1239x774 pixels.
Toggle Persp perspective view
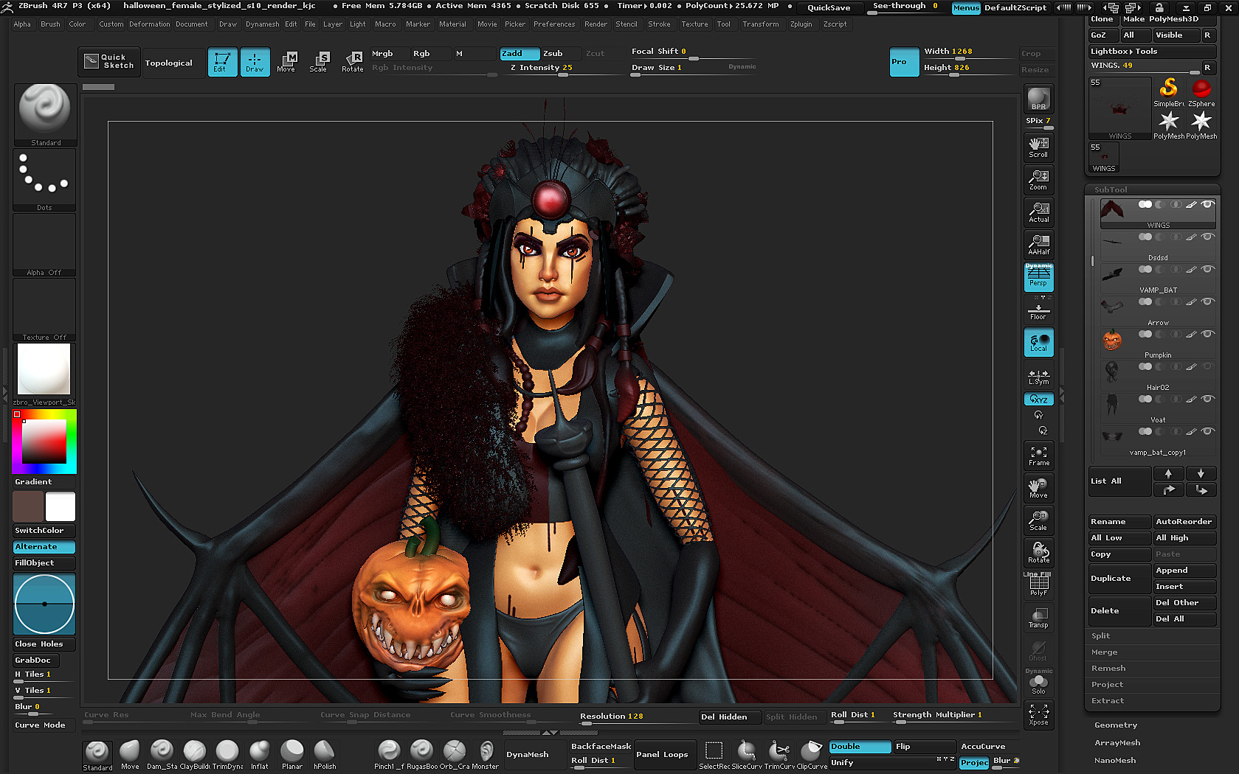coord(1038,277)
